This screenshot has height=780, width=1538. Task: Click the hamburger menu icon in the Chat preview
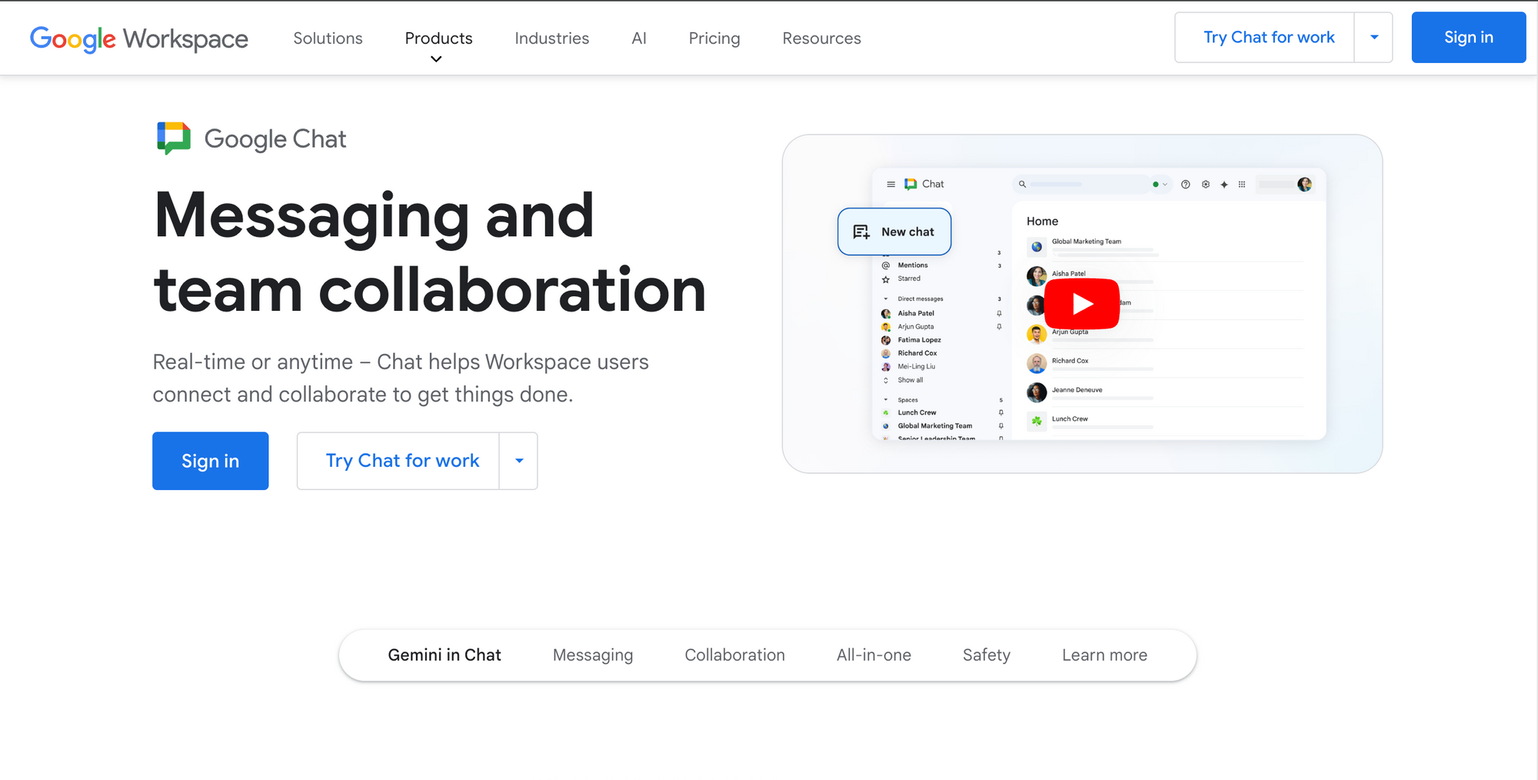891,185
